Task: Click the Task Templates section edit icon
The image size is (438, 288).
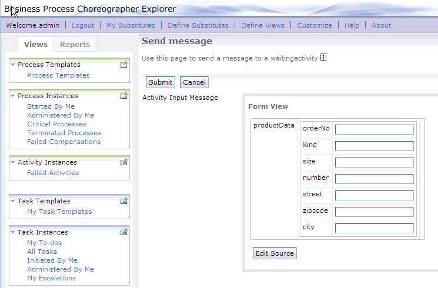Action: coord(124,201)
